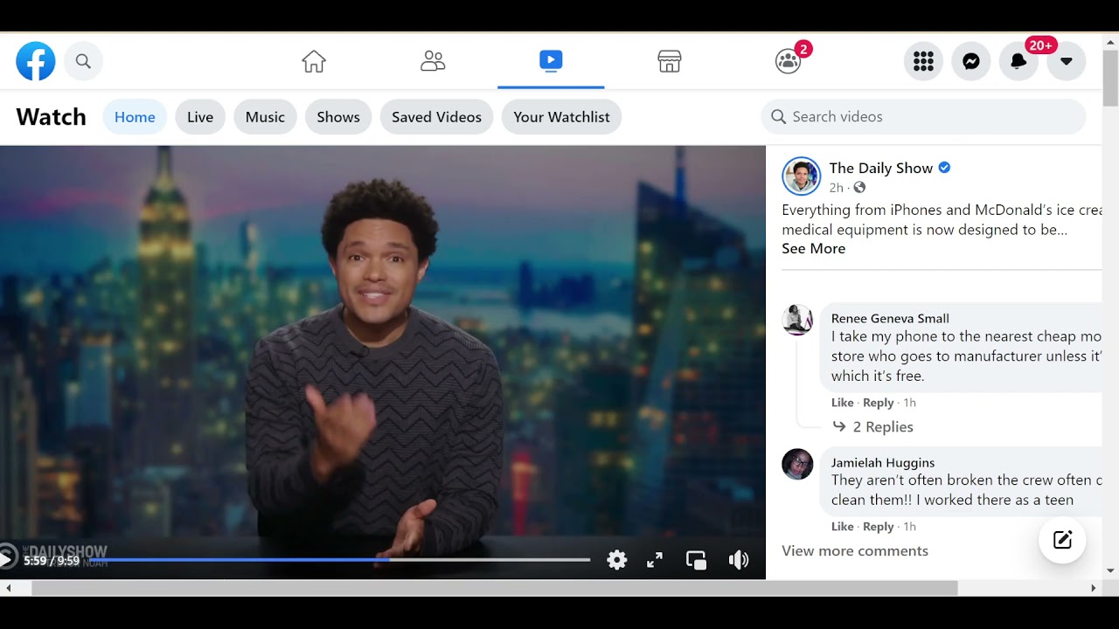1119x629 pixels.
Task: Open Jamielah Huggins's name link
Action: pos(883,462)
